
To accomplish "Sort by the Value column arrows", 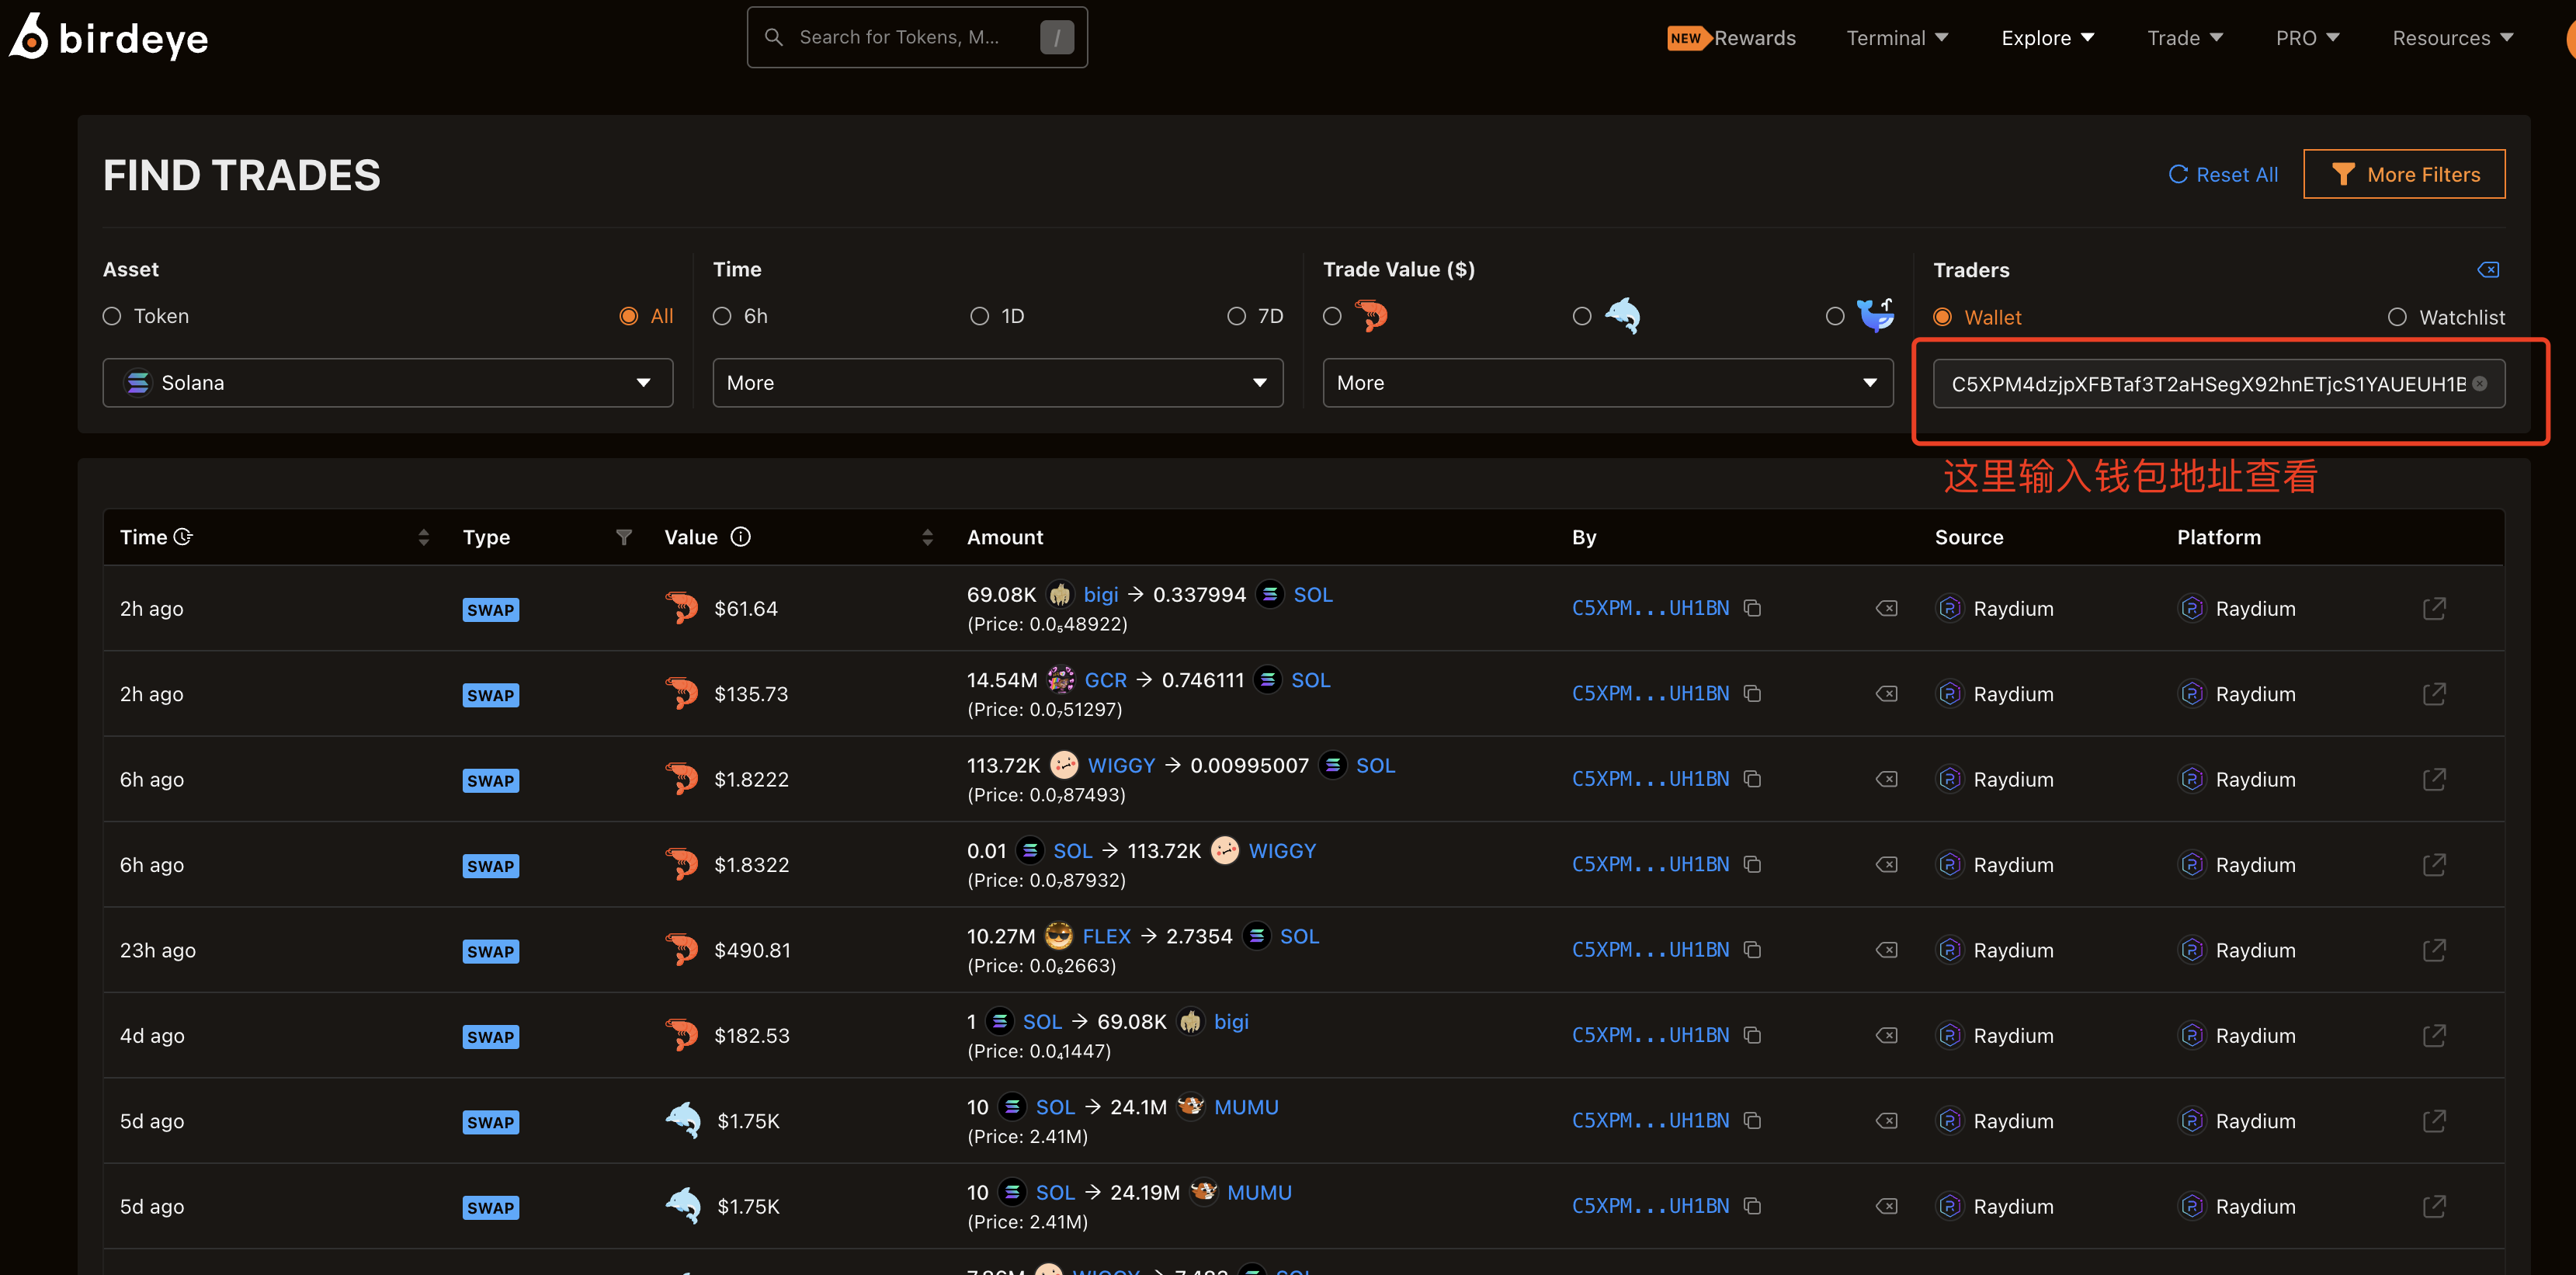I will 927,537.
